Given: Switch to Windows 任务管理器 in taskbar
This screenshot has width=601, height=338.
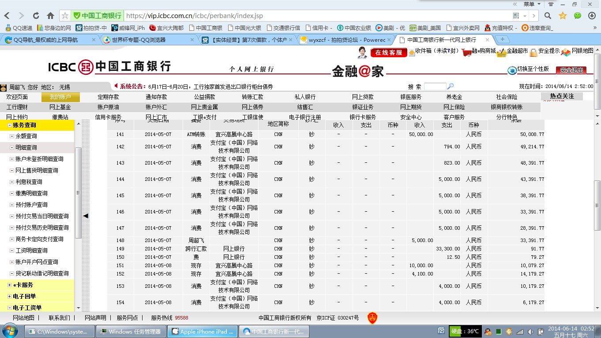Looking at the screenshot, I should 131,331.
